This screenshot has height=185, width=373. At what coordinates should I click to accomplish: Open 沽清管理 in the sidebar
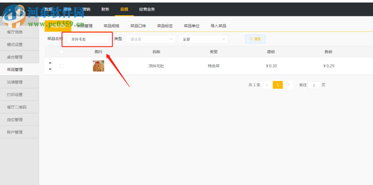(19, 82)
